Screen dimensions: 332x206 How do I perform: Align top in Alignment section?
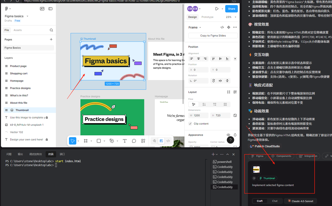click(213, 59)
